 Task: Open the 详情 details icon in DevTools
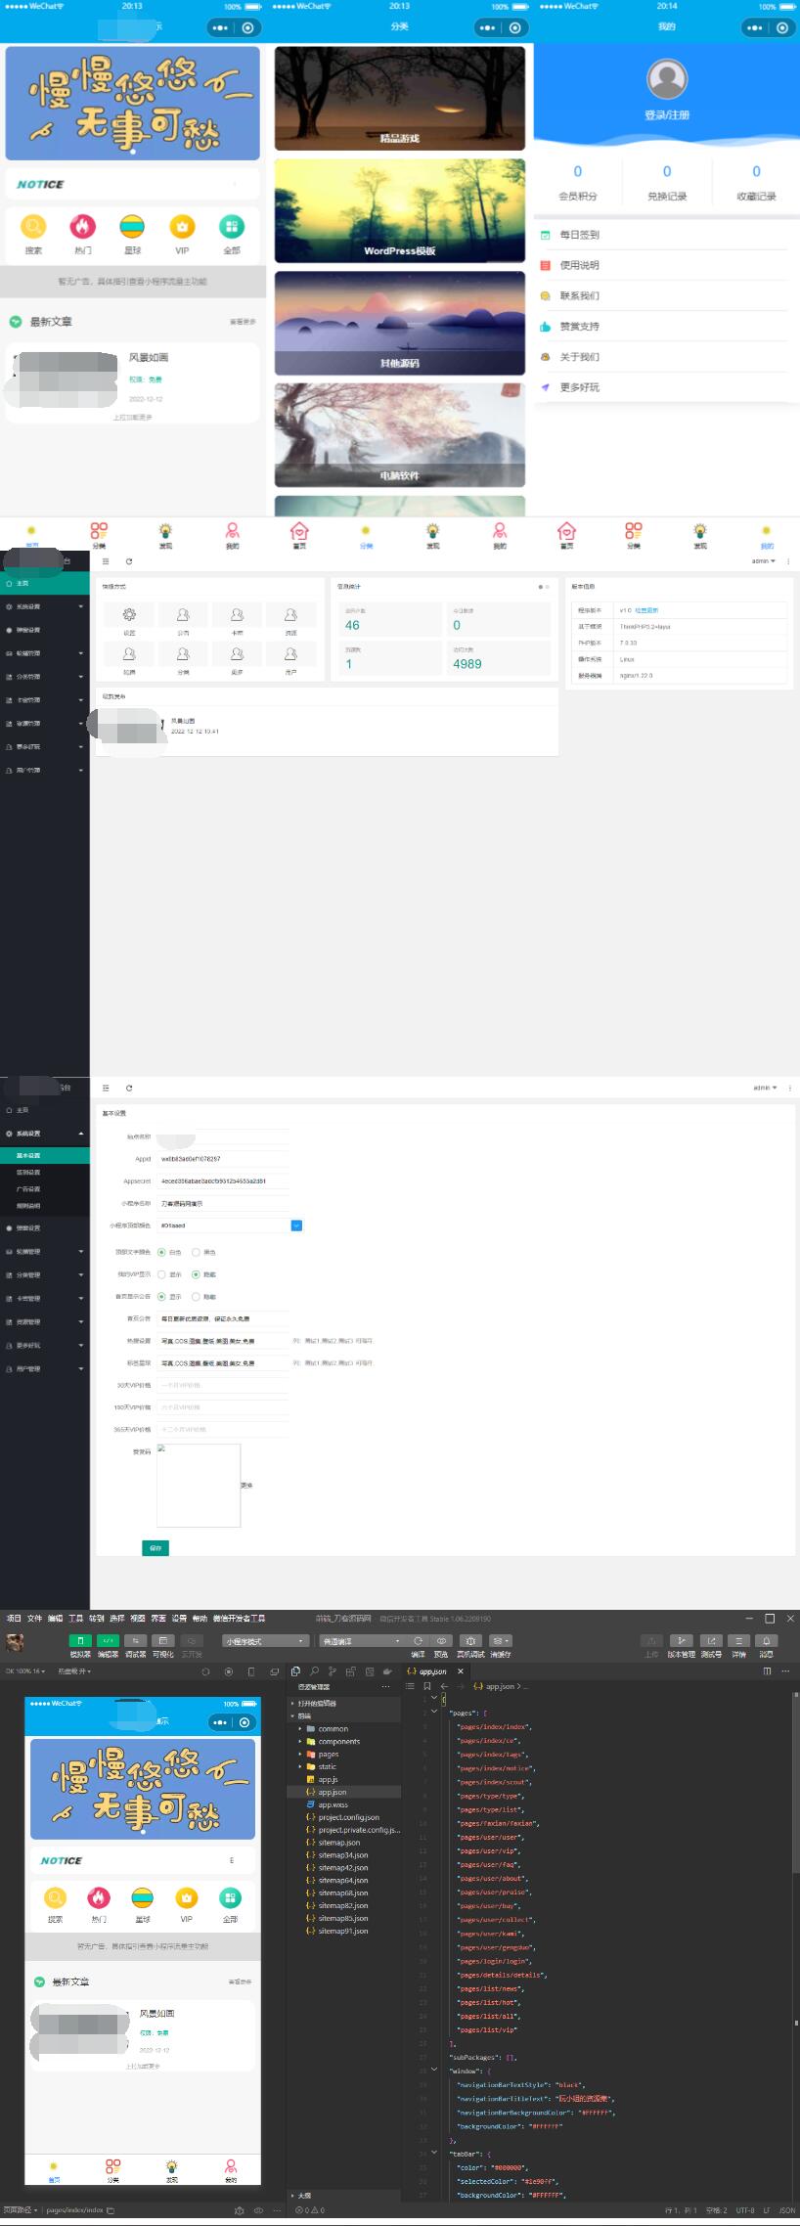pyautogui.click(x=738, y=1641)
